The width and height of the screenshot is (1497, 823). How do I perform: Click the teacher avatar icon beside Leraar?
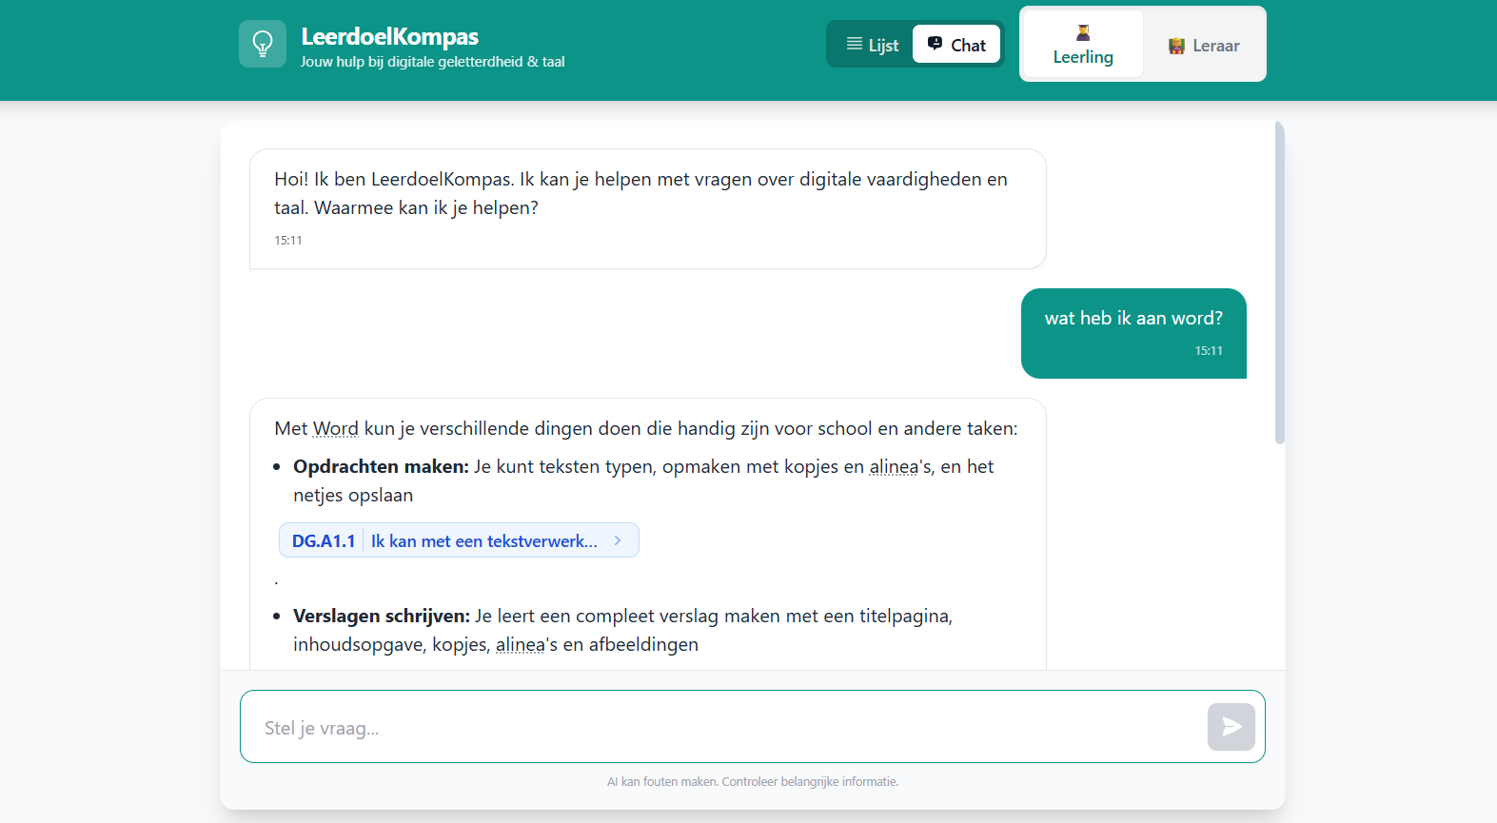(1176, 46)
